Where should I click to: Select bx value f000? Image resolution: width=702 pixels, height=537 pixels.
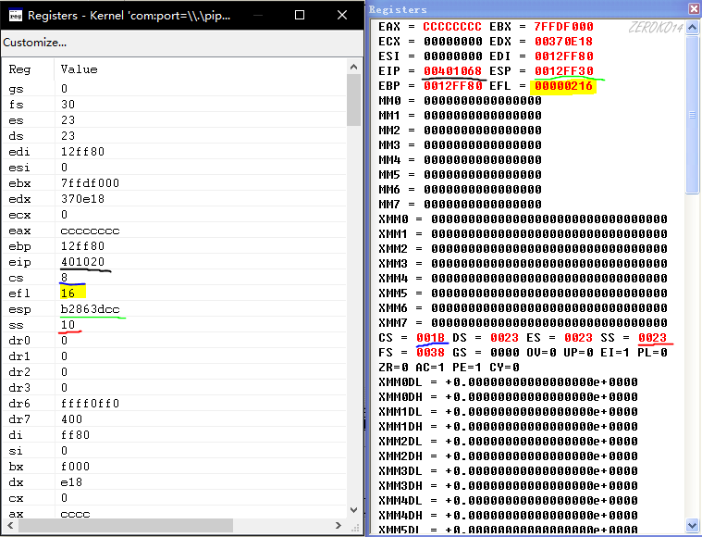(75, 467)
